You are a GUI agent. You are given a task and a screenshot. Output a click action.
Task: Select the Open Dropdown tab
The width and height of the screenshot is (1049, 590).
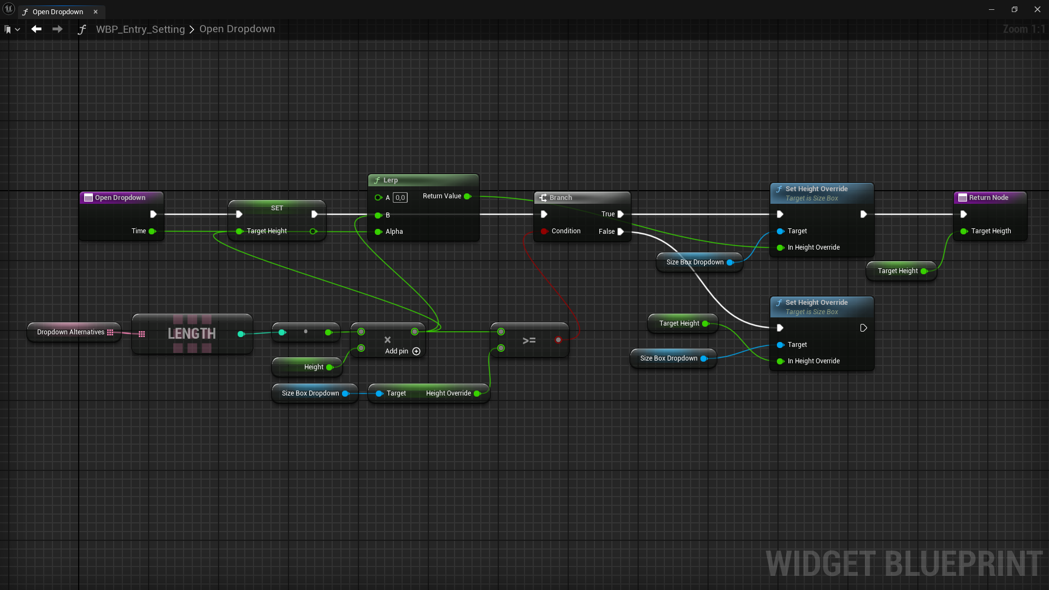(x=57, y=11)
